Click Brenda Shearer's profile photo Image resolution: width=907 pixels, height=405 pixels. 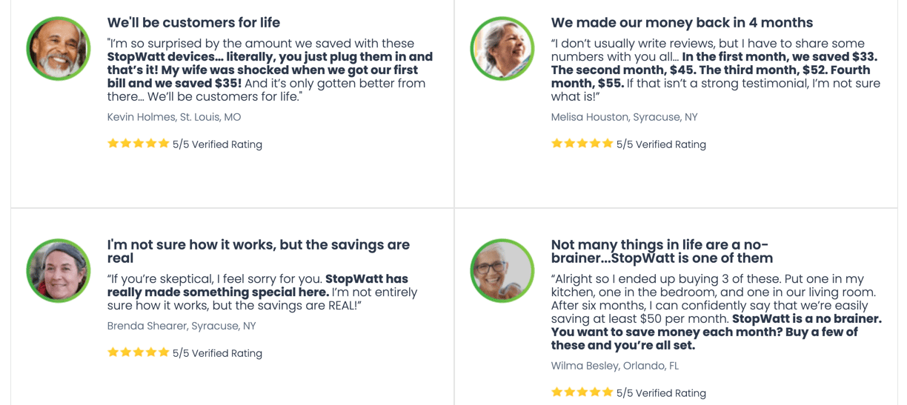click(58, 270)
